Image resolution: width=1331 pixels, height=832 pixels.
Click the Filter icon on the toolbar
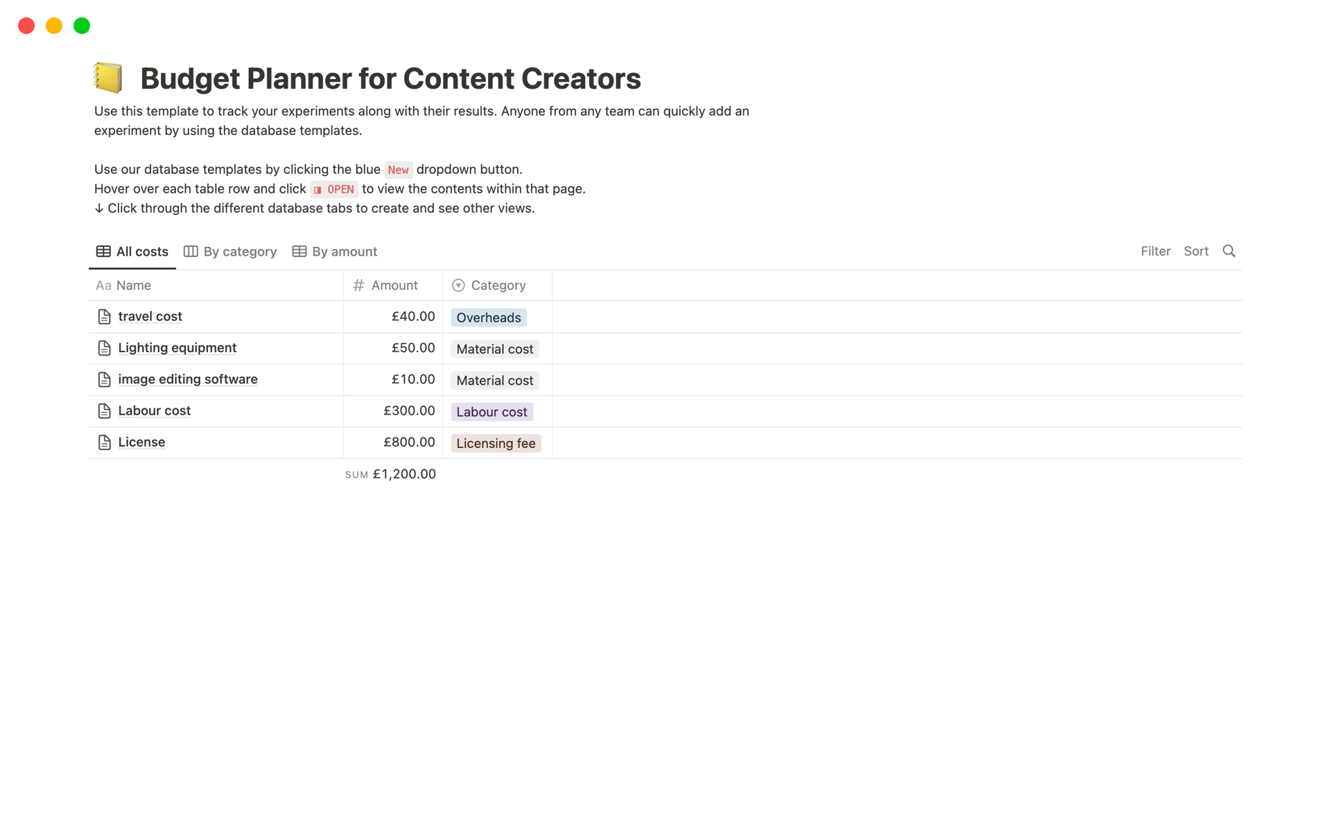pos(1155,251)
